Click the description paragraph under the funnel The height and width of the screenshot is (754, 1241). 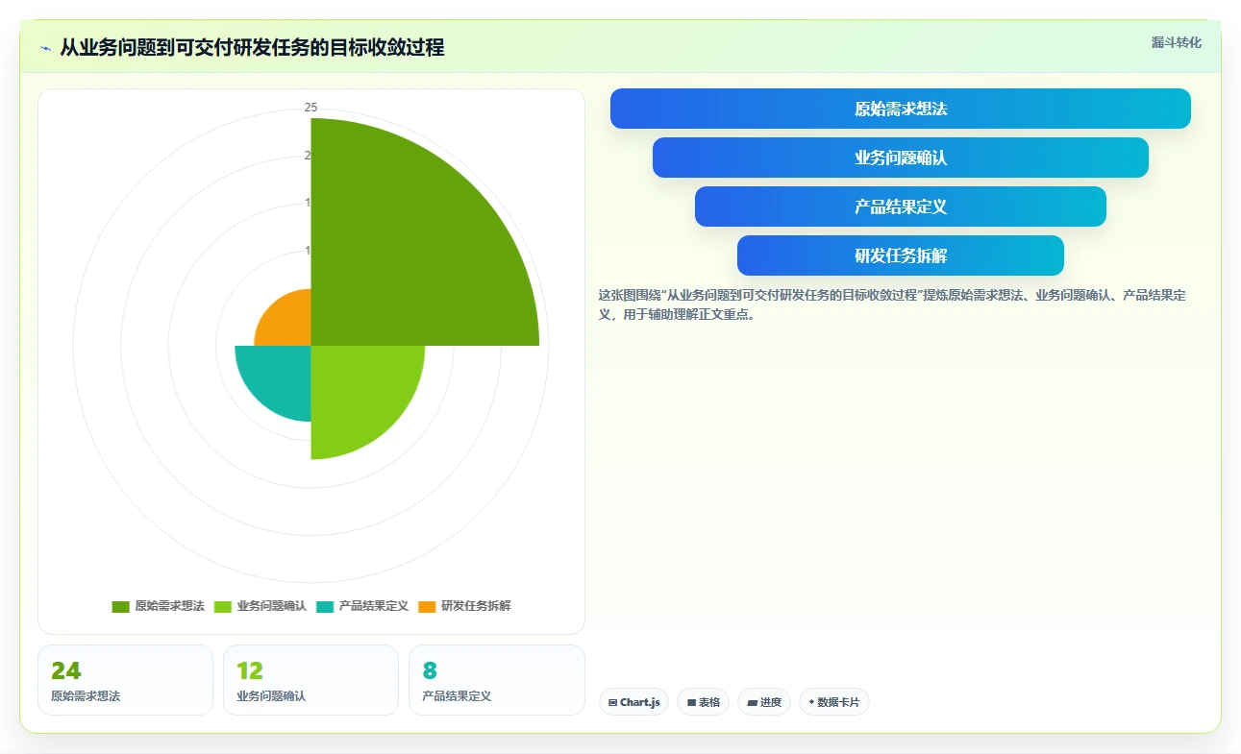(892, 304)
